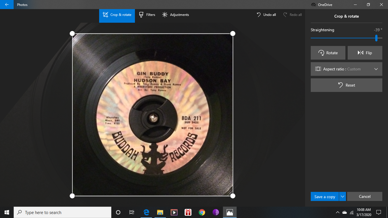Viewport: 388px width, 218px height.
Task: Show hidden system tray icons
Action: click(337, 212)
